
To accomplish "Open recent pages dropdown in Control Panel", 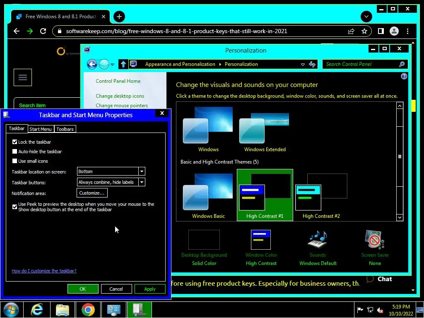I will tap(112, 64).
